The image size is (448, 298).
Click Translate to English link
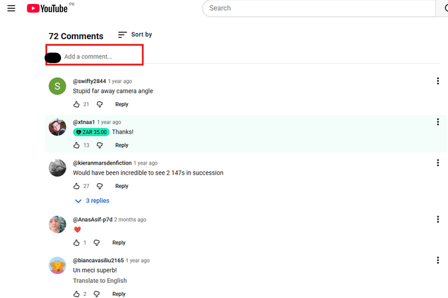coord(100,281)
